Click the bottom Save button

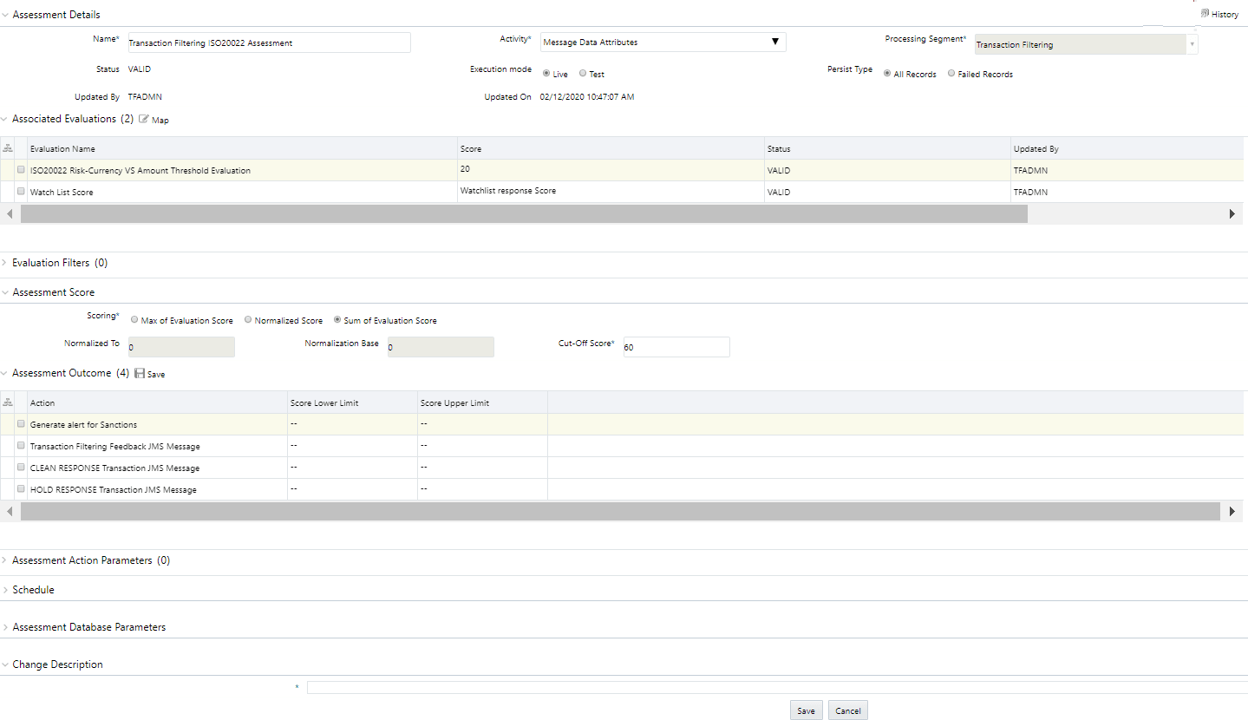coord(806,710)
